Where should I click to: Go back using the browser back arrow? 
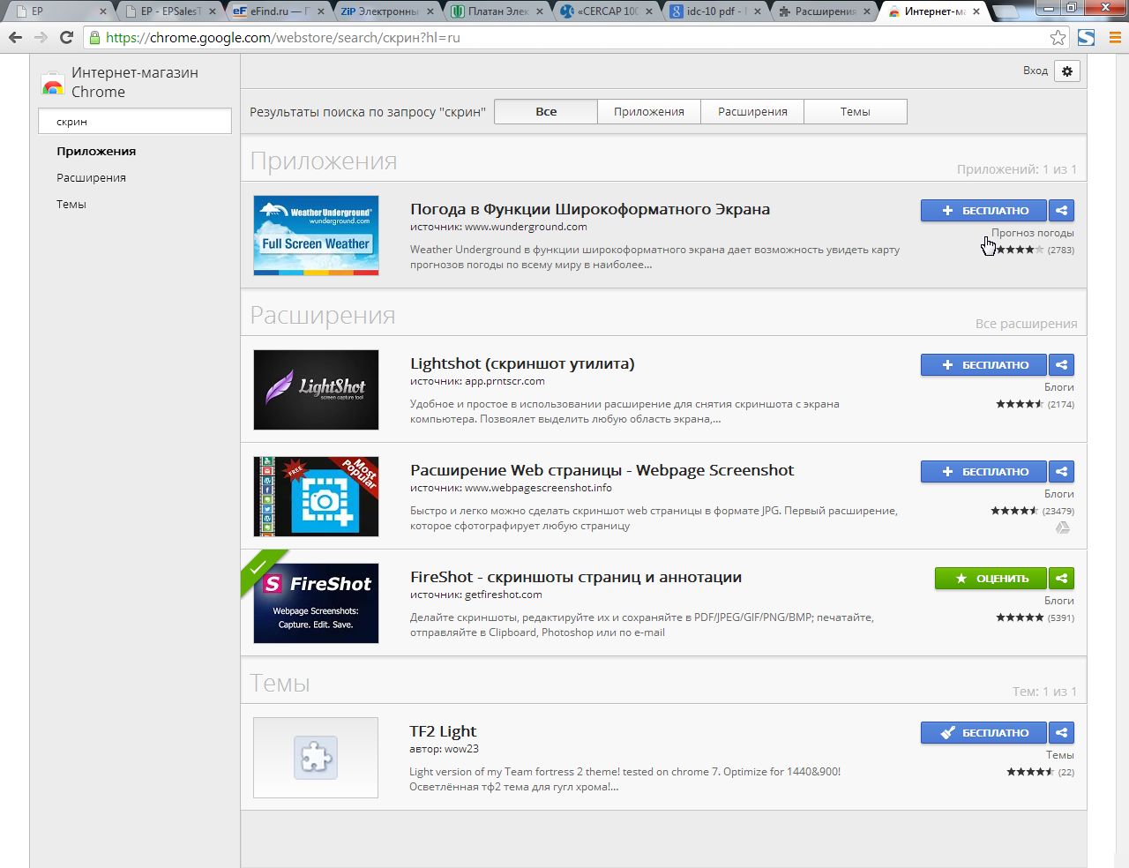tap(15, 38)
